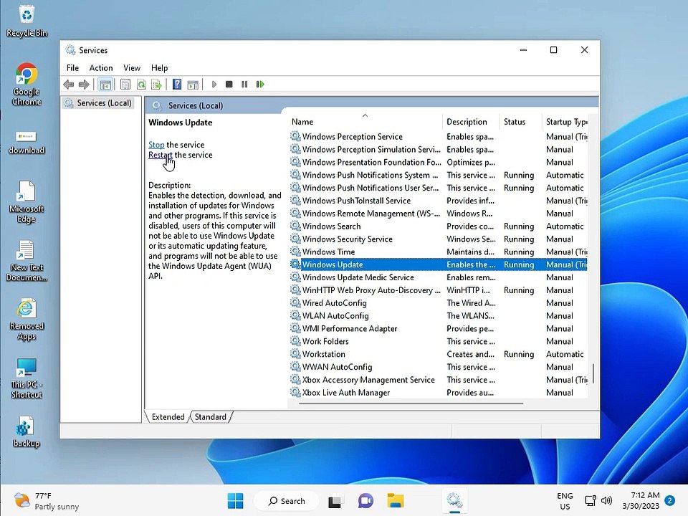Open Properties from the toolbar icon

pos(125,85)
